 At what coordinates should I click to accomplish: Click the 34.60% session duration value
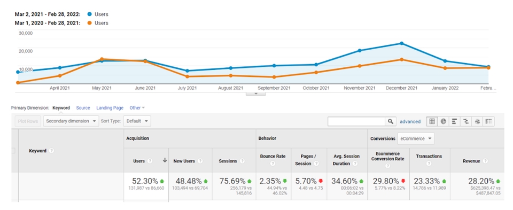(x=345, y=181)
